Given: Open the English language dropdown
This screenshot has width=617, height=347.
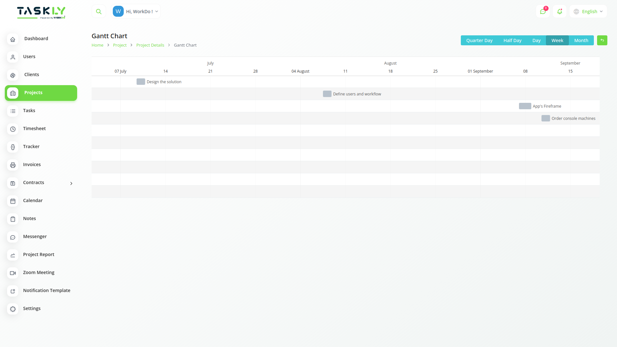Looking at the screenshot, I should click(588, 11).
